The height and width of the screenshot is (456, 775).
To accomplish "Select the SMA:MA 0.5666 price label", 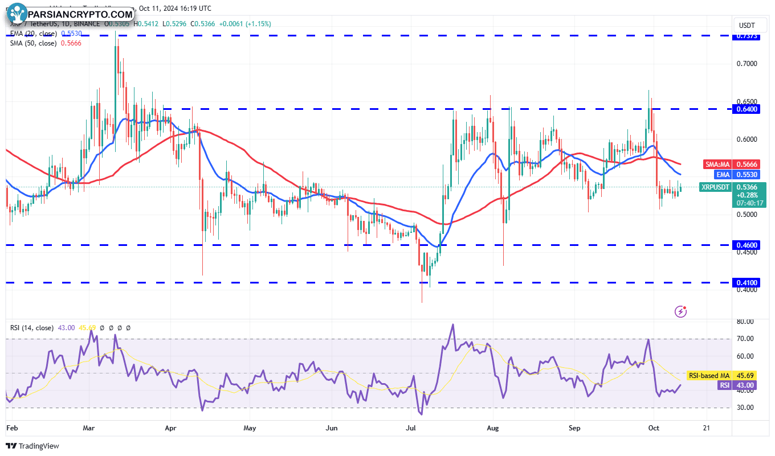I will coord(731,164).
